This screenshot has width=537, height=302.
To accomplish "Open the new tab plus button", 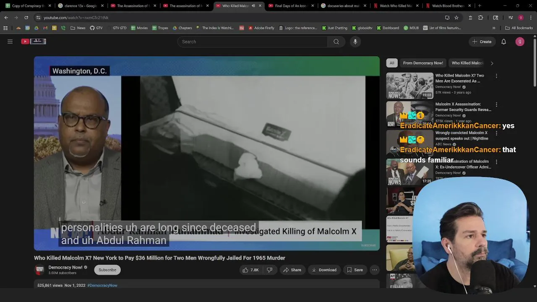I will 480,6.
